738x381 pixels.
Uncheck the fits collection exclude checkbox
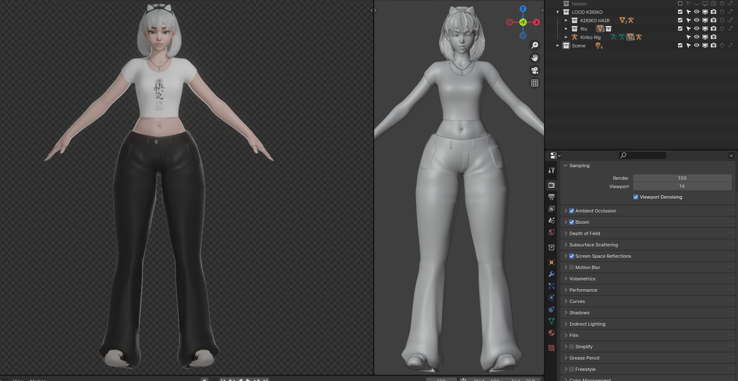[680, 29]
